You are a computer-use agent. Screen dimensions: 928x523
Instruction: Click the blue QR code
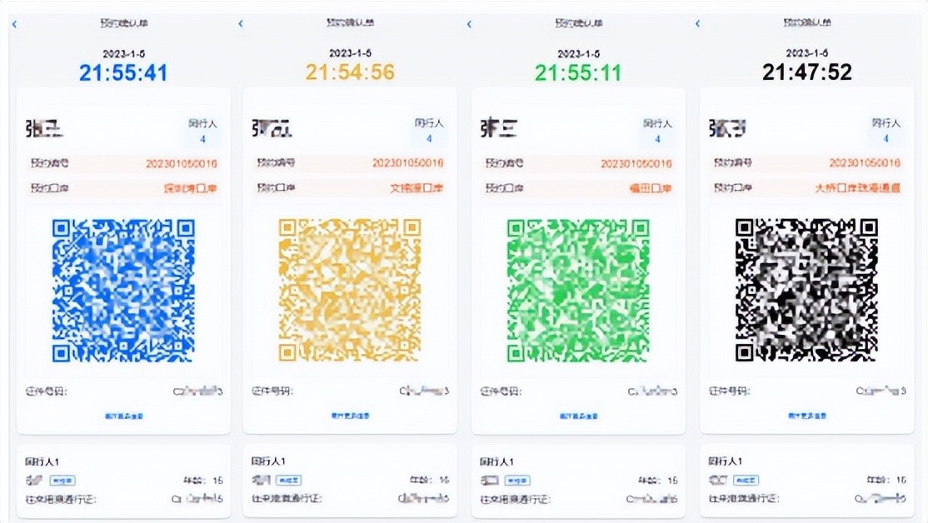[x=123, y=290]
